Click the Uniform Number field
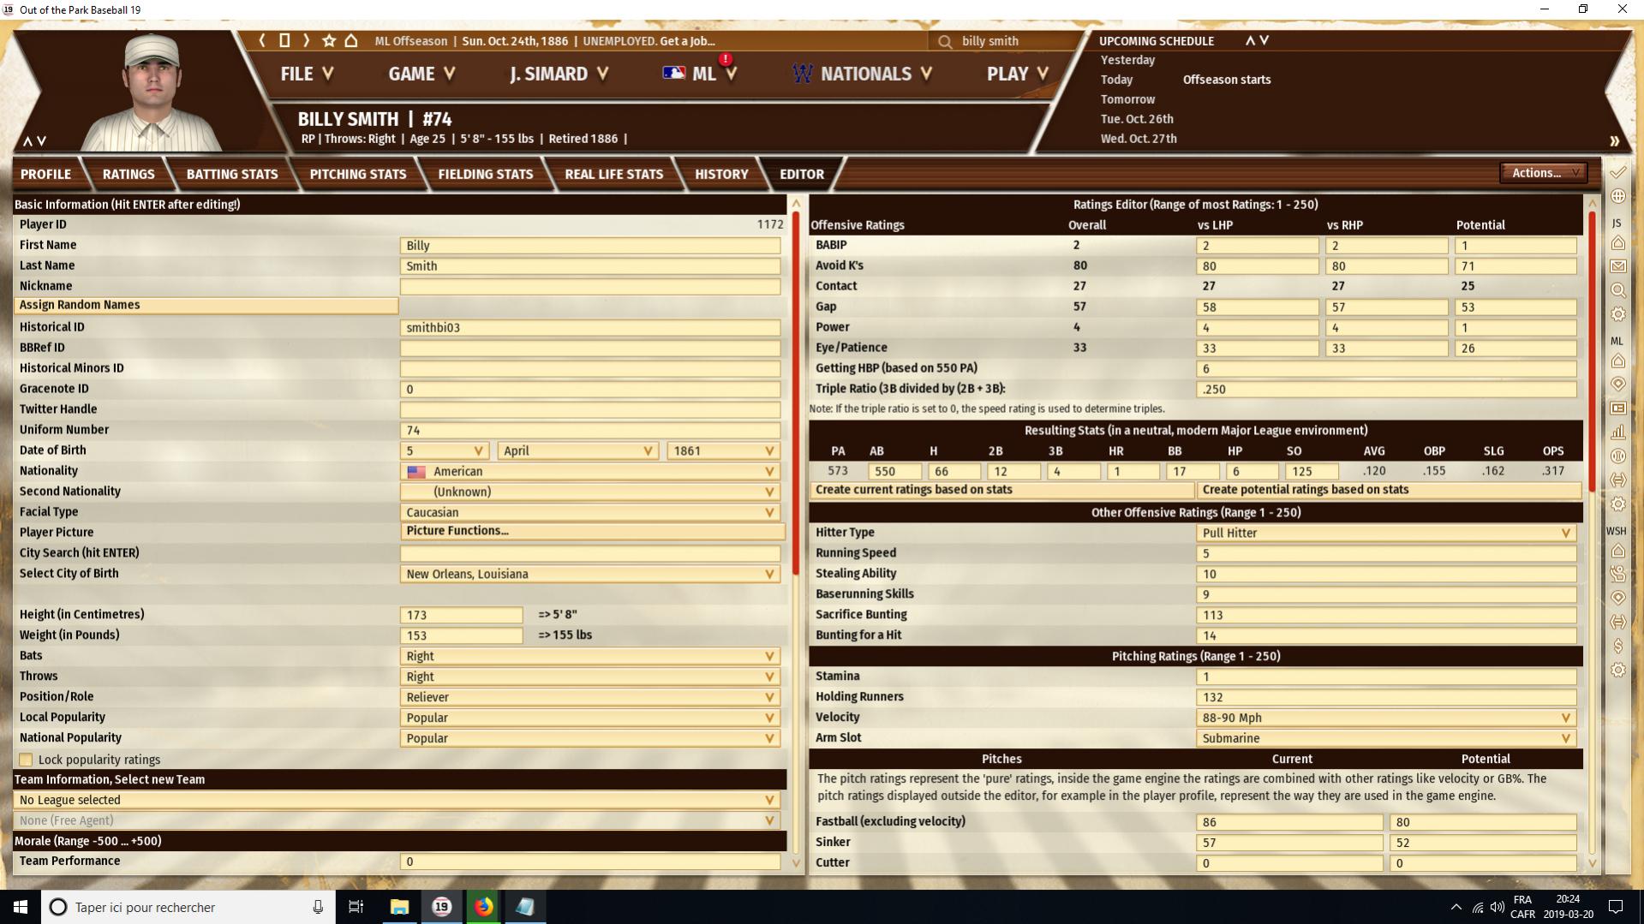 (590, 430)
